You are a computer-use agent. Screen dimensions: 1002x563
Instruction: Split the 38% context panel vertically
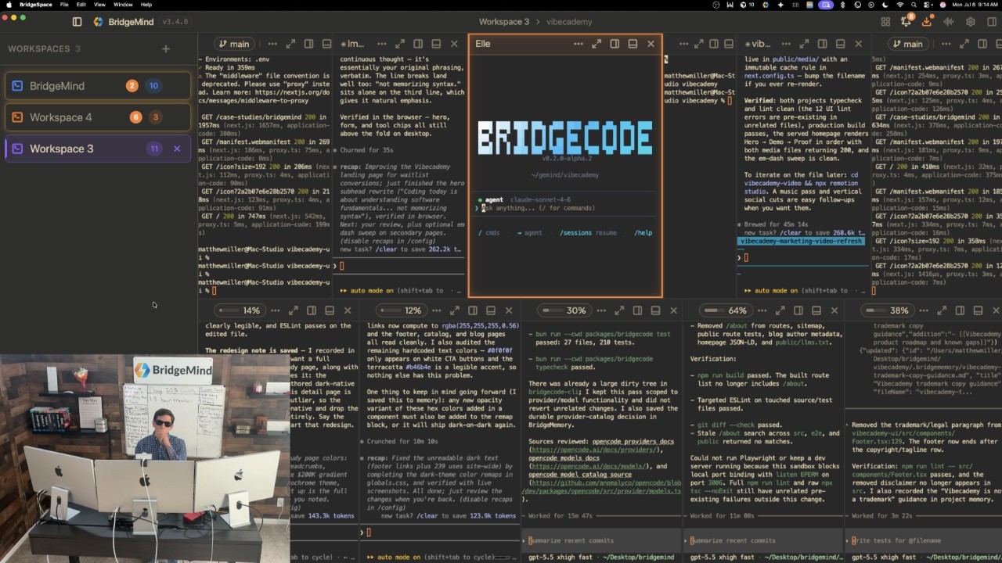961,310
